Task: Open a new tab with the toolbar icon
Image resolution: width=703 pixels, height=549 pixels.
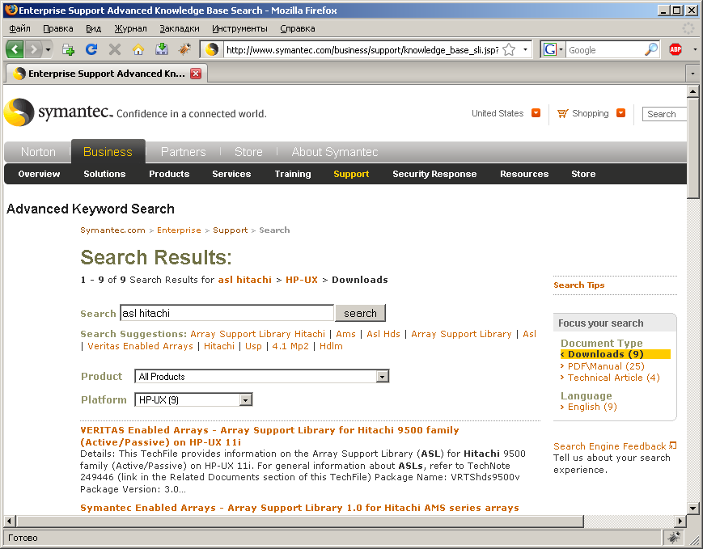Action: 68,49
